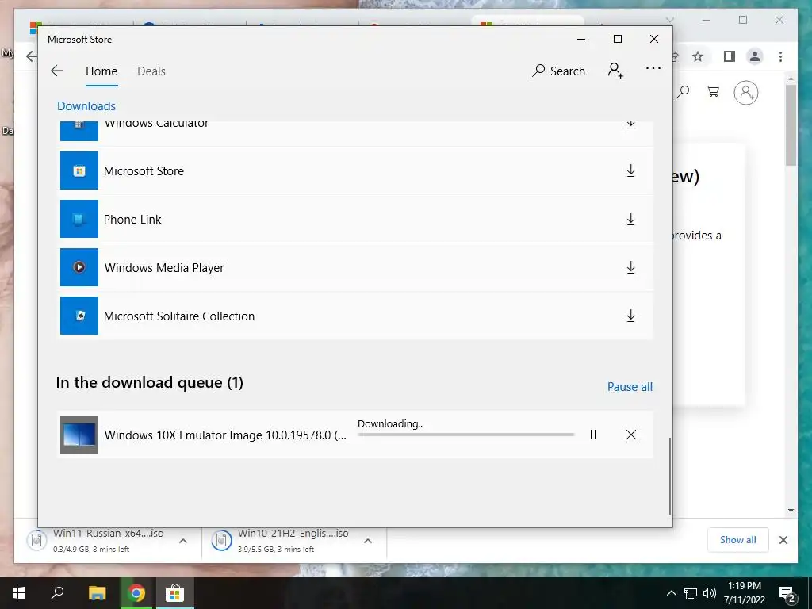
Task: Open Chrome profile avatar
Action: [x=755, y=56]
